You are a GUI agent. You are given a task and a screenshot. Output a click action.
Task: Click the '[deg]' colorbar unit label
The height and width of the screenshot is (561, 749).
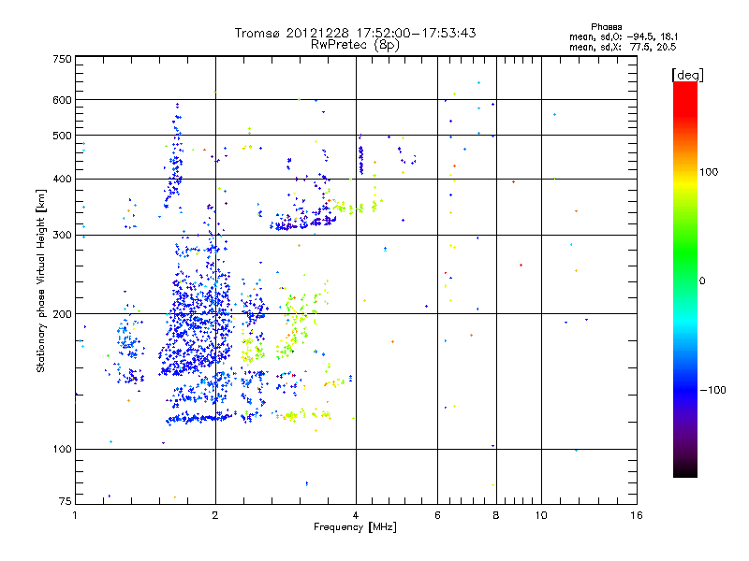(687, 75)
